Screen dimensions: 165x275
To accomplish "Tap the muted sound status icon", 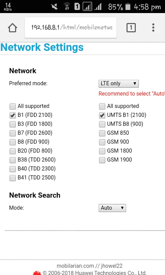I will pos(55,7).
